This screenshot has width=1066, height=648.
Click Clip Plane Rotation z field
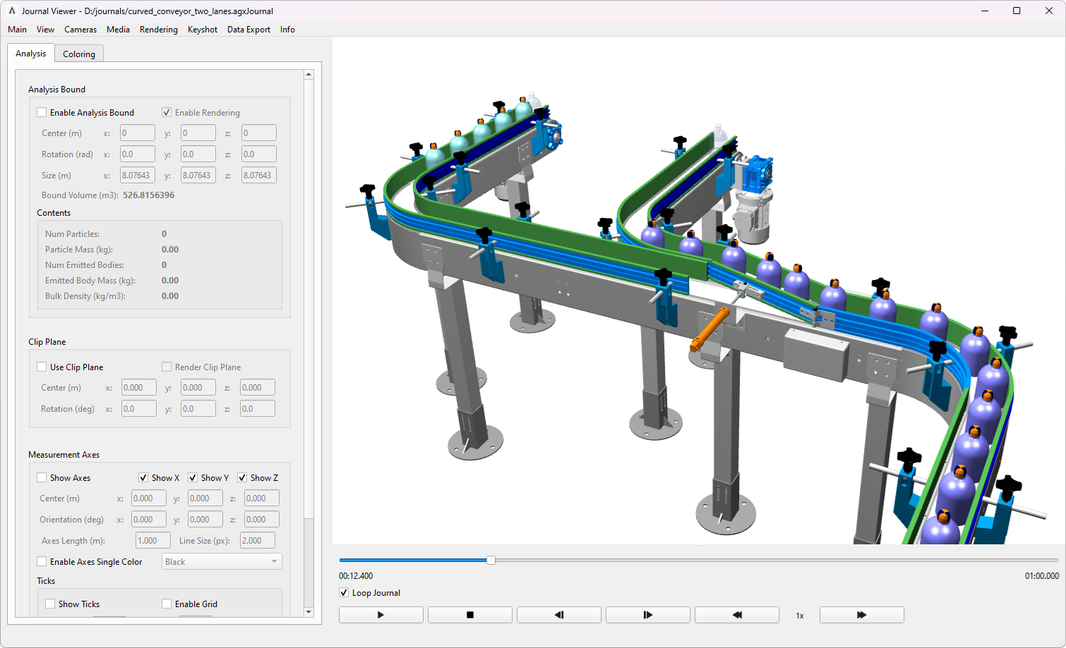(x=257, y=408)
